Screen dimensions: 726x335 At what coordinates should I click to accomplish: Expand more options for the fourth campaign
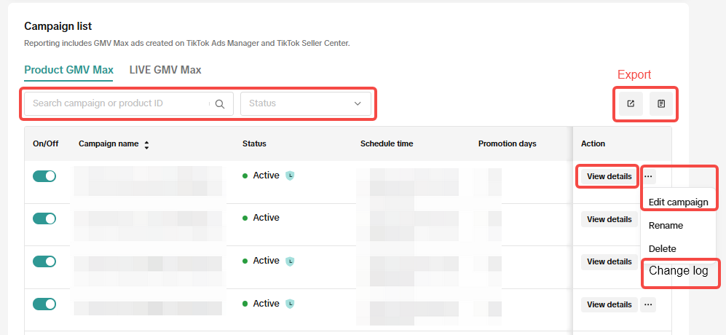coord(648,304)
